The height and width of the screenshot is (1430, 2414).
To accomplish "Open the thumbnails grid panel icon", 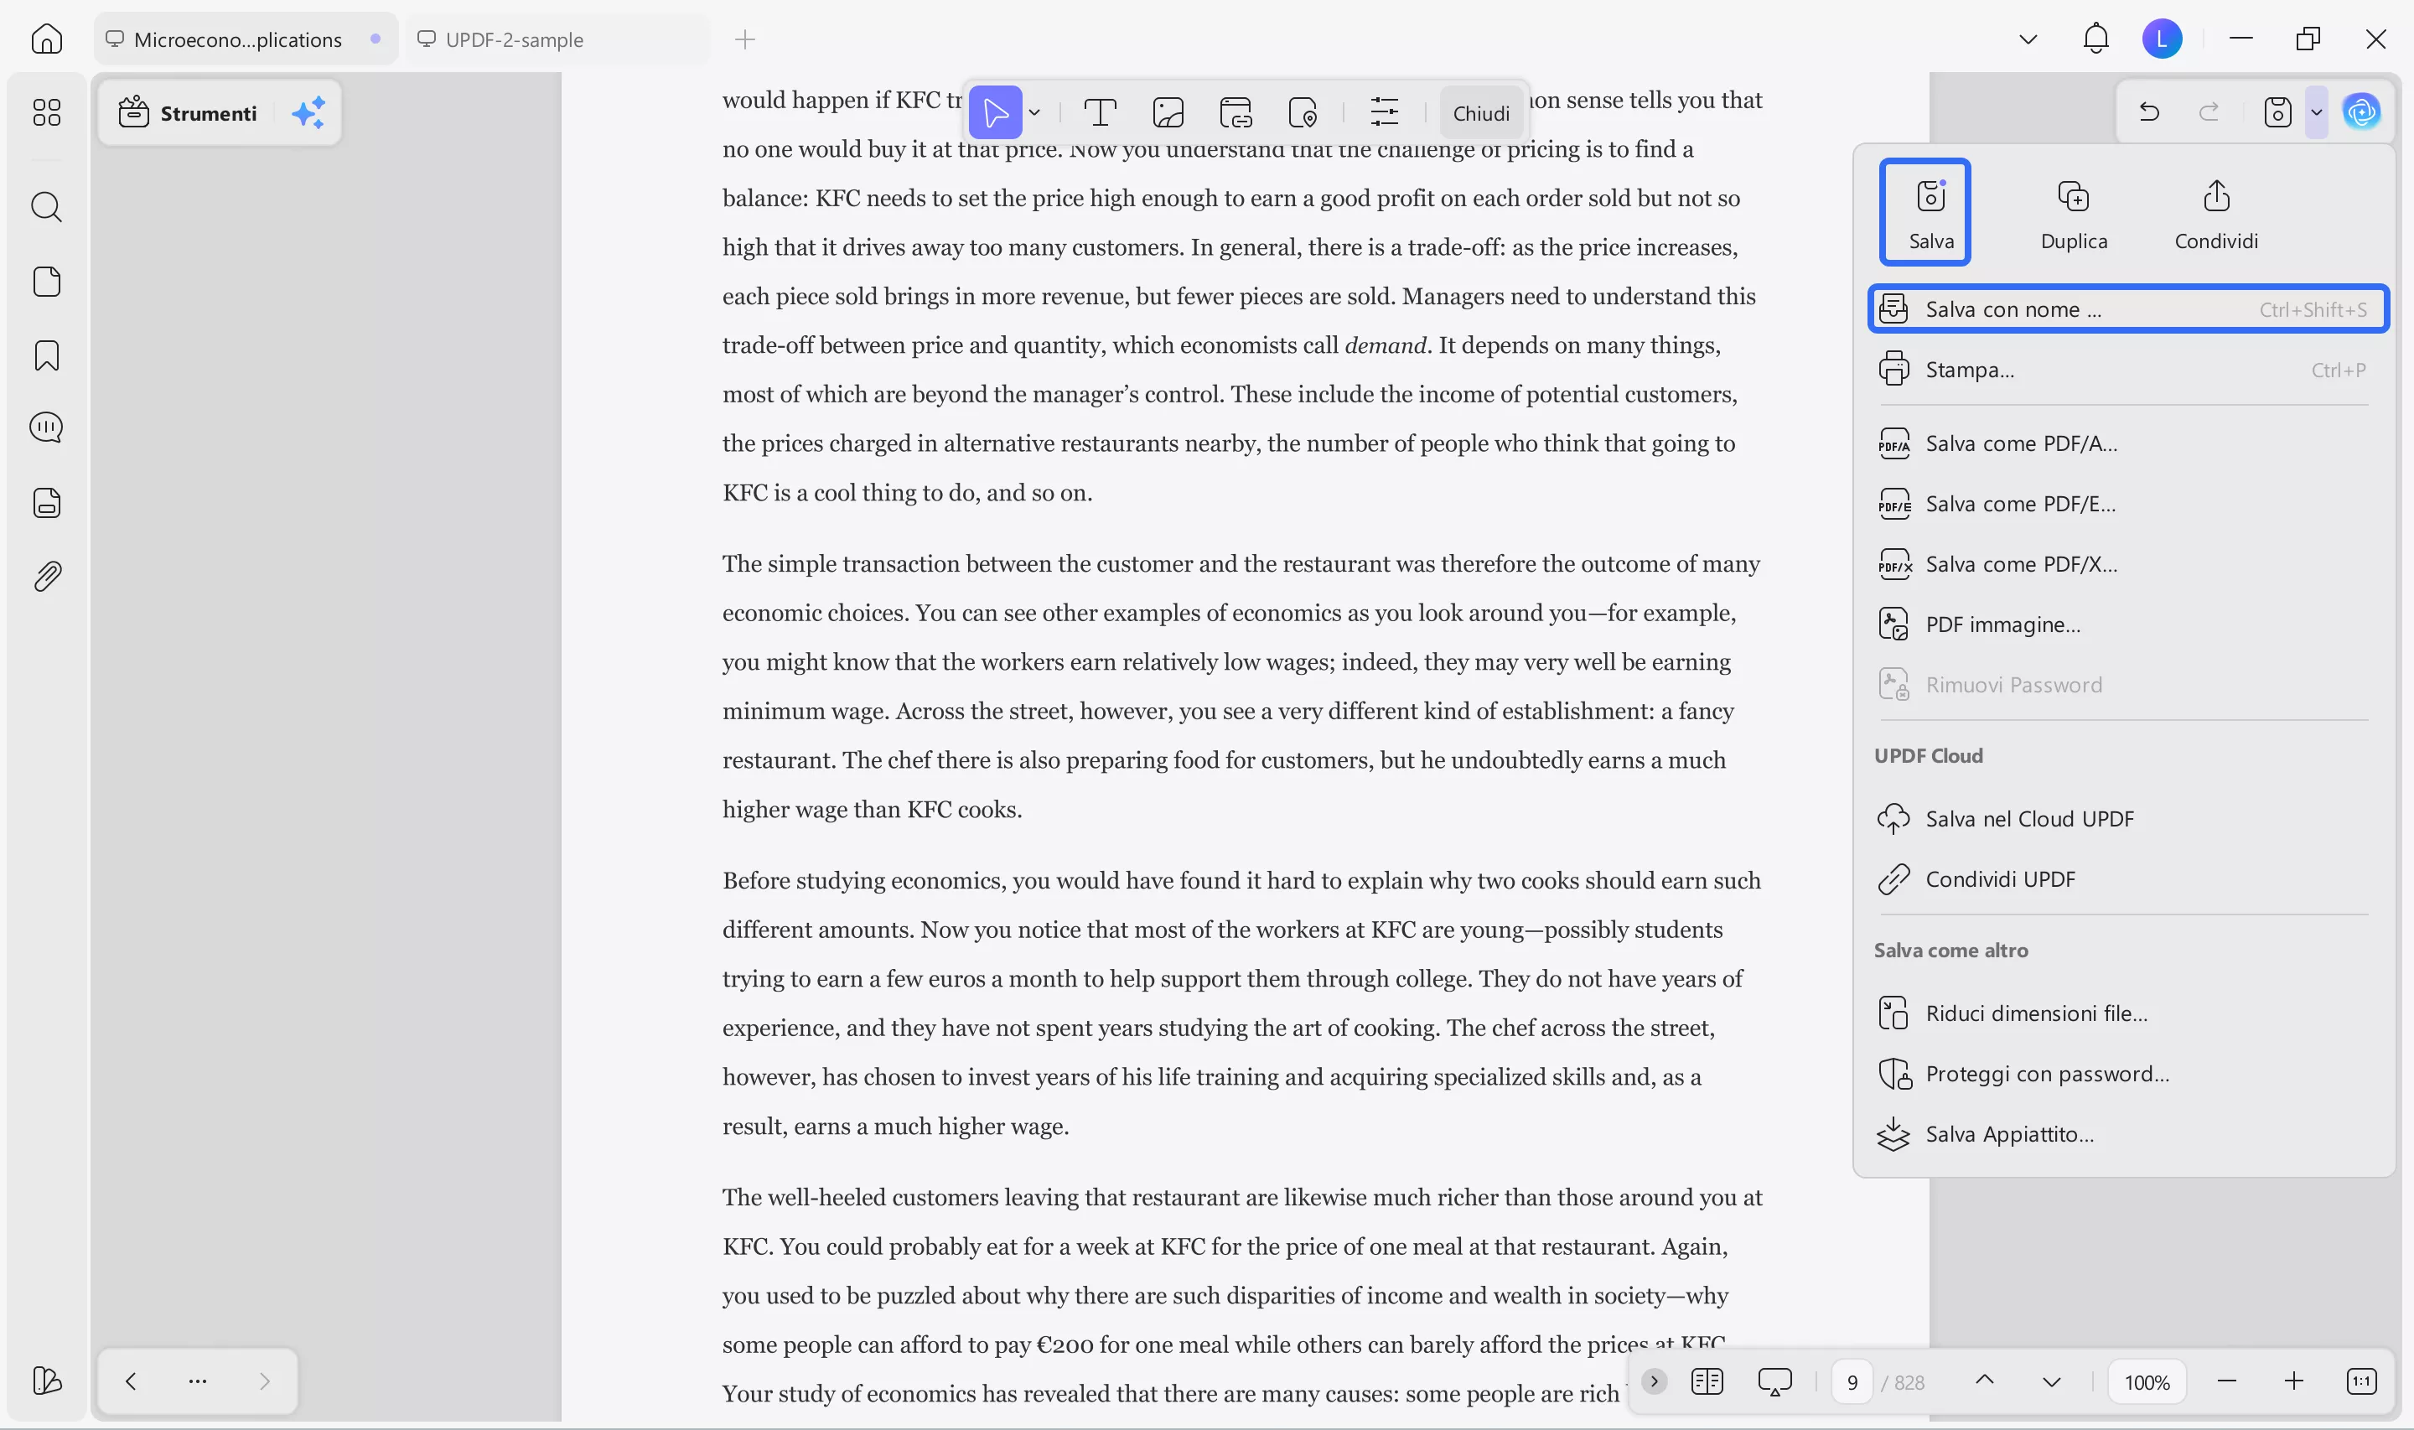I will point(46,113).
